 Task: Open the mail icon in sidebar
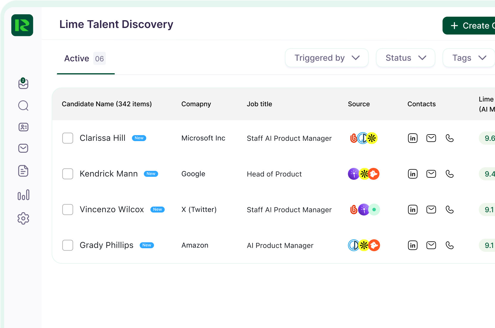click(x=23, y=148)
